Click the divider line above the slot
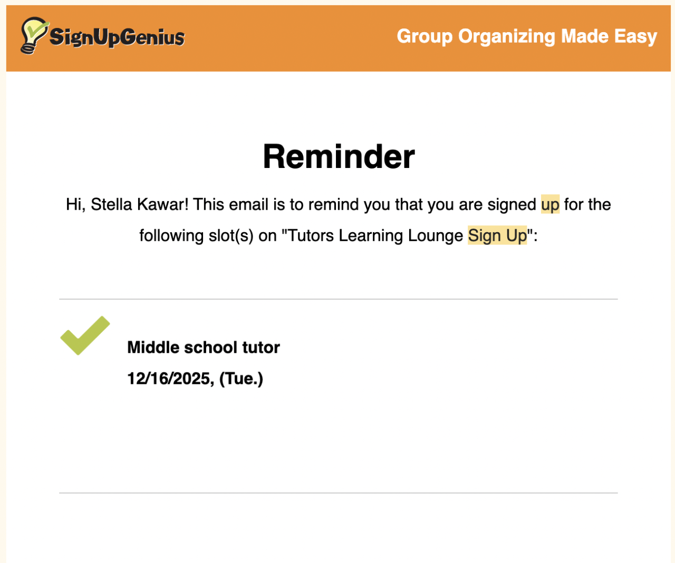Viewport: 675px width, 563px height. (x=338, y=299)
